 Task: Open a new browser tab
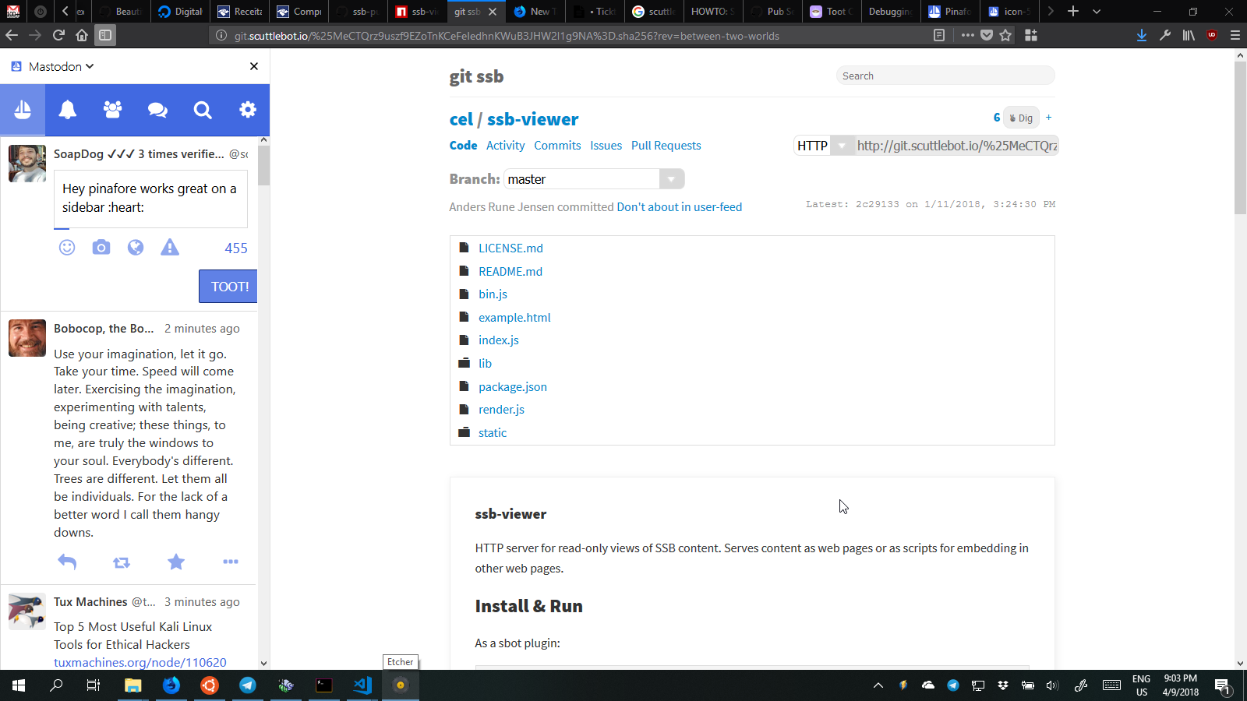click(x=1073, y=11)
